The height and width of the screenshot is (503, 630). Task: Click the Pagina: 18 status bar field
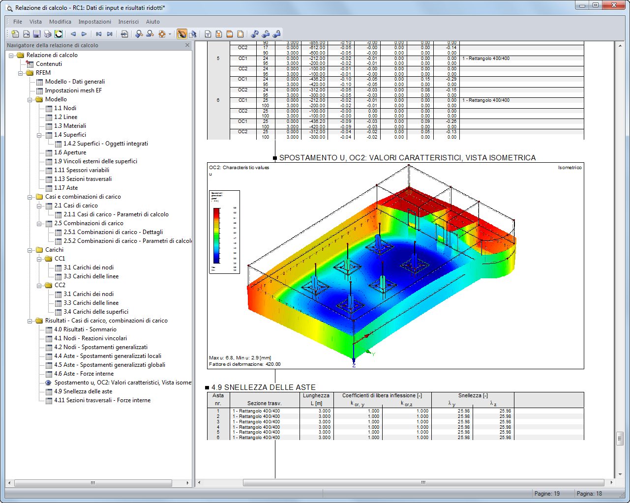[x=589, y=494]
